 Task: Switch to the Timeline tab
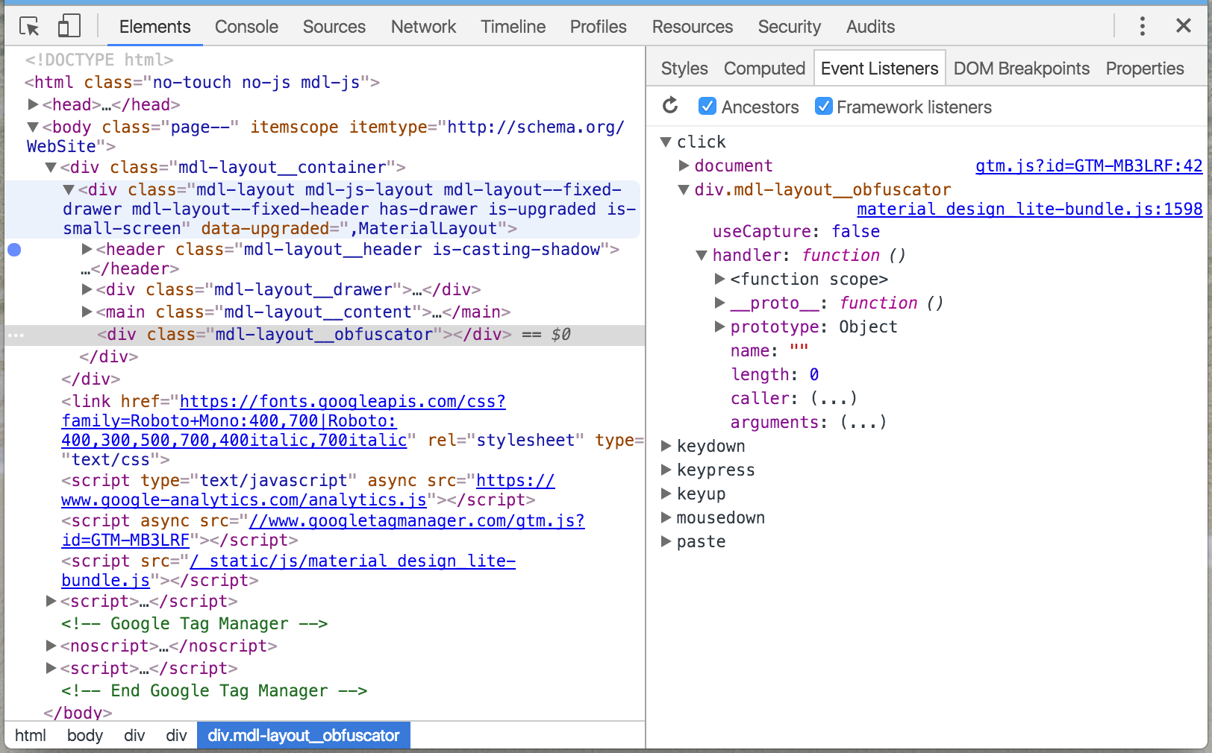point(513,27)
